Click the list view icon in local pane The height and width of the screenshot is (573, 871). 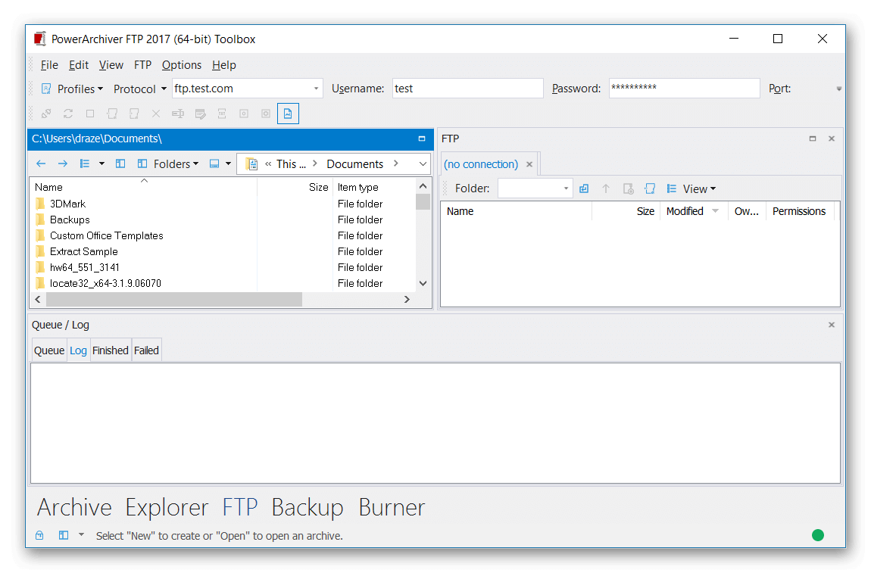coord(85,163)
